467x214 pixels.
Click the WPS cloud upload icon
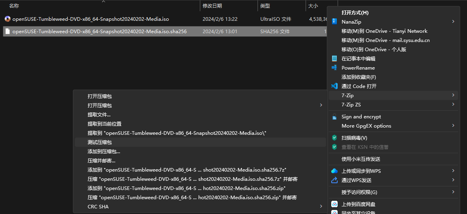coord(334,171)
